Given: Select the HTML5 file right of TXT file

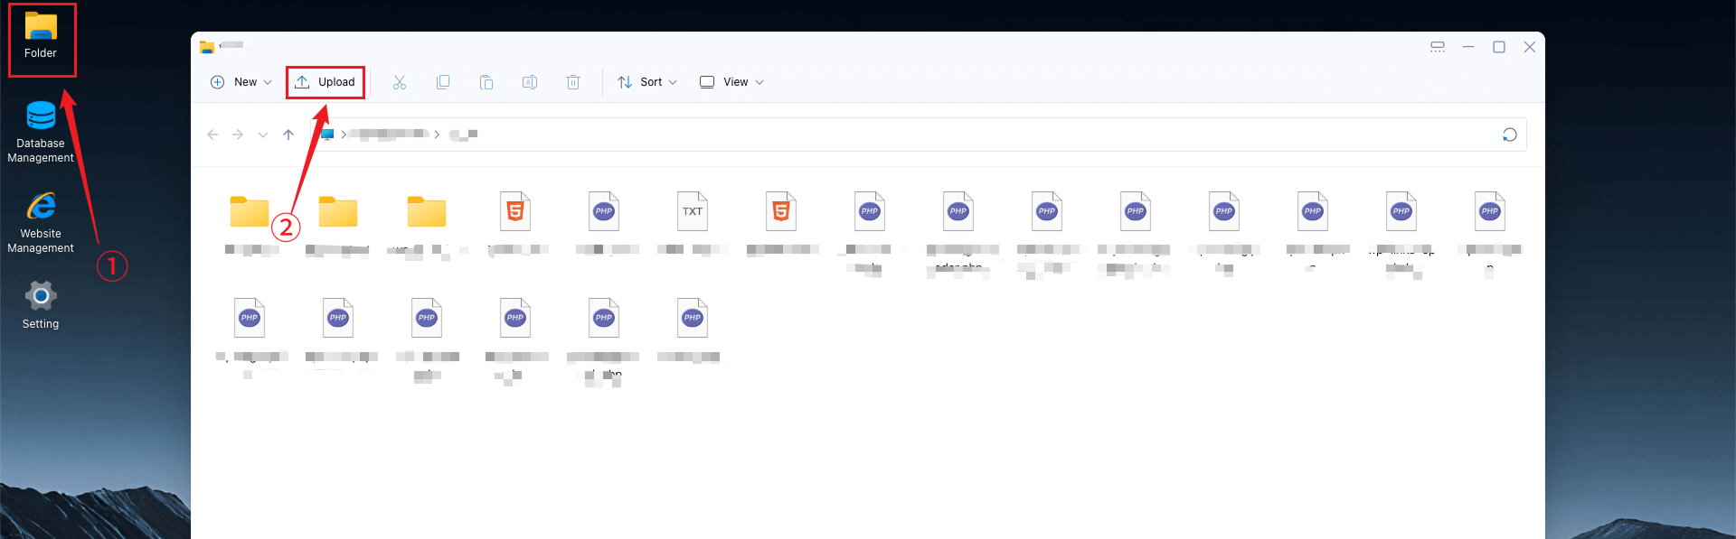Looking at the screenshot, I should pyautogui.click(x=781, y=211).
